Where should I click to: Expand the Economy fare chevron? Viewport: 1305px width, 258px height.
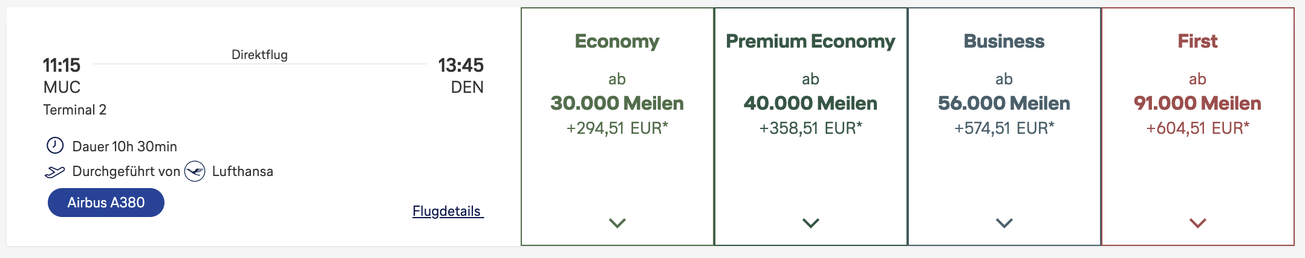pyautogui.click(x=617, y=223)
